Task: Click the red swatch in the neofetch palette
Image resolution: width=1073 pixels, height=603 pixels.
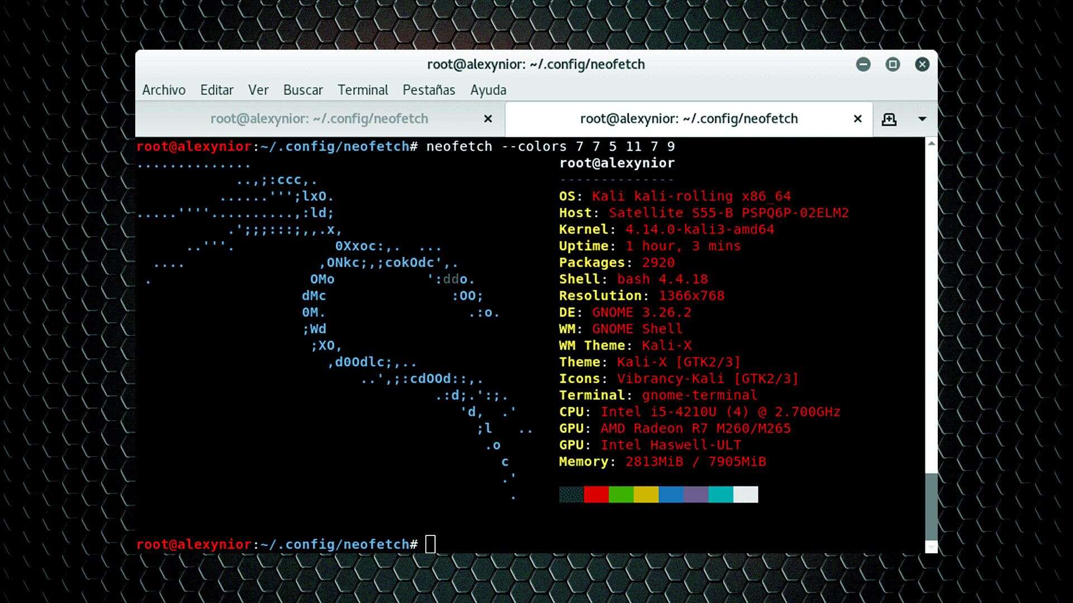Action: click(597, 494)
